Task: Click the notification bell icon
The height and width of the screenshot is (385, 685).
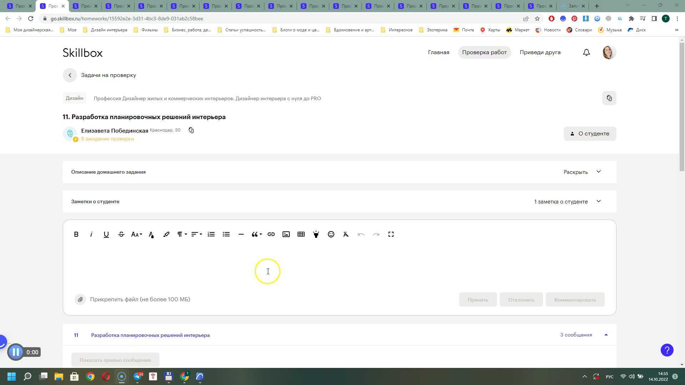Action: click(586, 53)
